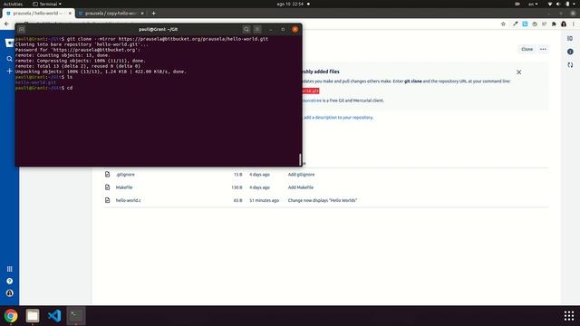580x326 pixels.
Task: Click the new terminal tab icon
Action: click(x=22, y=29)
